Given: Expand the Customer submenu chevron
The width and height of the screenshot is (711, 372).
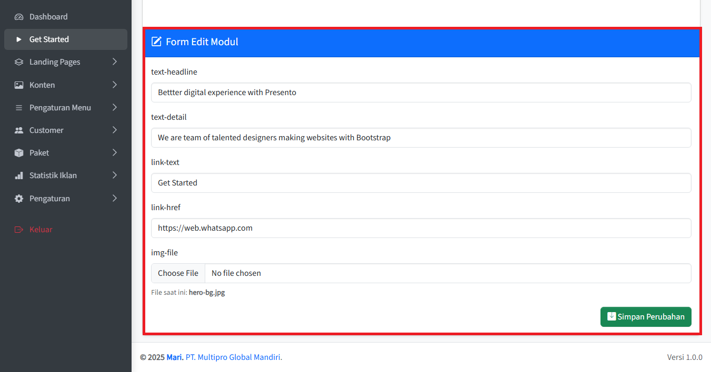Looking at the screenshot, I should (x=115, y=130).
